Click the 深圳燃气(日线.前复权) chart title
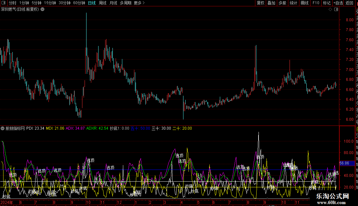This screenshot has width=358, height=206. 20,10
